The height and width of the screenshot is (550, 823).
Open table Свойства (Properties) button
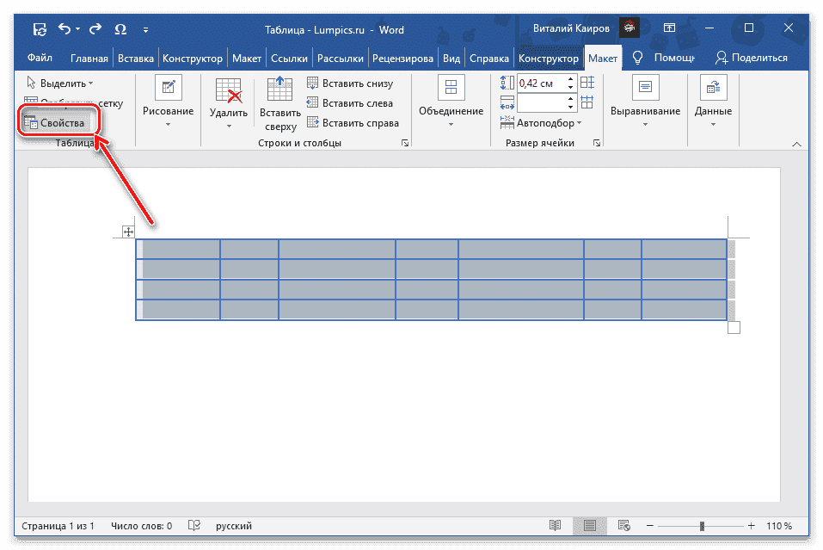click(54, 123)
